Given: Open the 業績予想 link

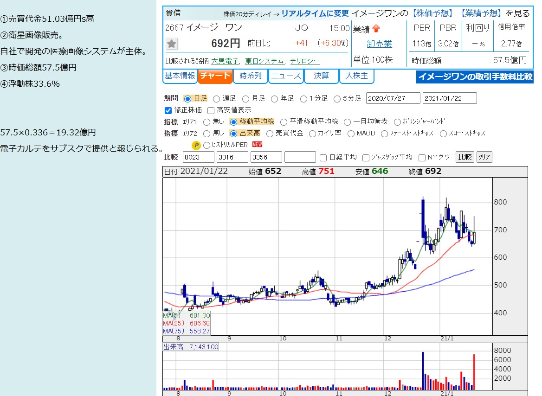Looking at the screenshot, I should click(481, 13).
